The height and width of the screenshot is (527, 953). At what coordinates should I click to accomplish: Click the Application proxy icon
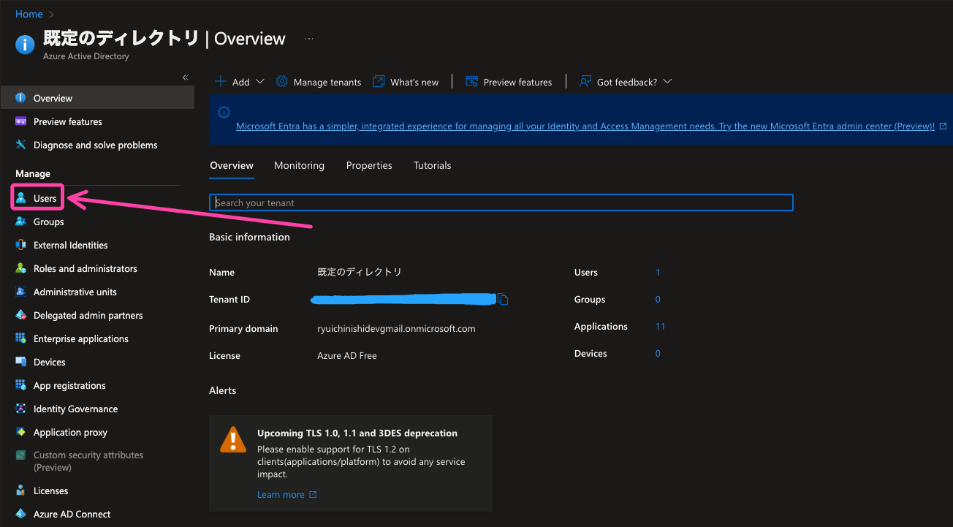pyautogui.click(x=20, y=432)
